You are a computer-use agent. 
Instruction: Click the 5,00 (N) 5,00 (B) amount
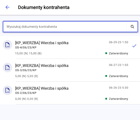[27, 76]
